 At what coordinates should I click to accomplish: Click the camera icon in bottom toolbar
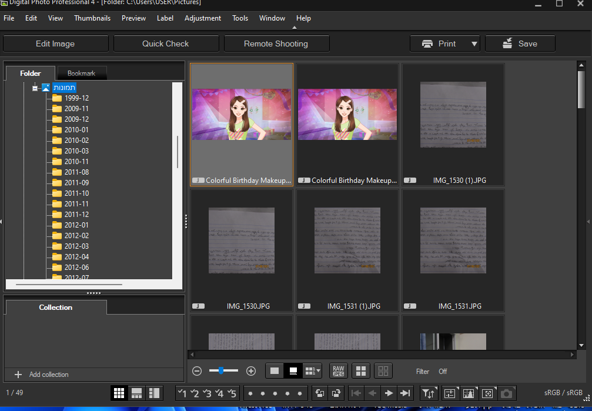pyautogui.click(x=507, y=393)
